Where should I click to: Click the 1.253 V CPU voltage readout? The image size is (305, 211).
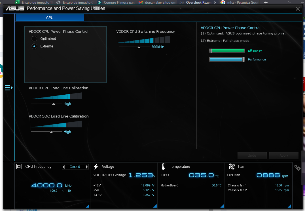(142, 175)
